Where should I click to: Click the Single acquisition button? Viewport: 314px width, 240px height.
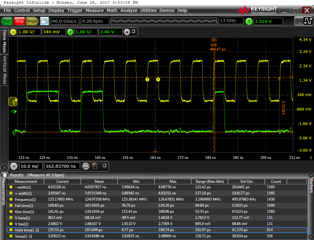(x=32, y=21)
